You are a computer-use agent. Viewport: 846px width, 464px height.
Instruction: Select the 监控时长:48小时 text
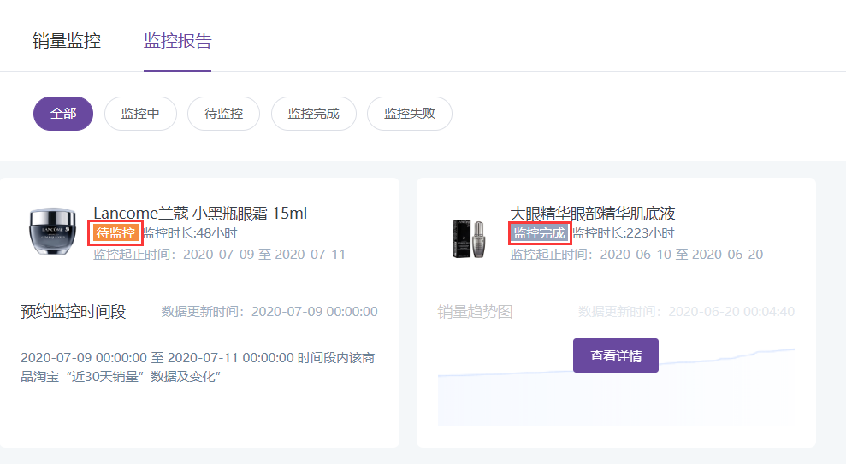190,233
